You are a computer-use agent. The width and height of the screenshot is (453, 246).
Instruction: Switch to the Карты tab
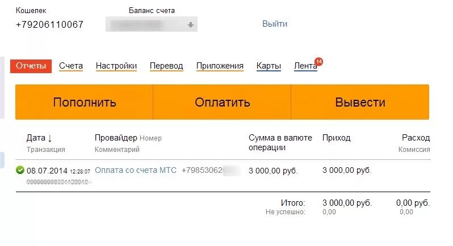(x=269, y=66)
